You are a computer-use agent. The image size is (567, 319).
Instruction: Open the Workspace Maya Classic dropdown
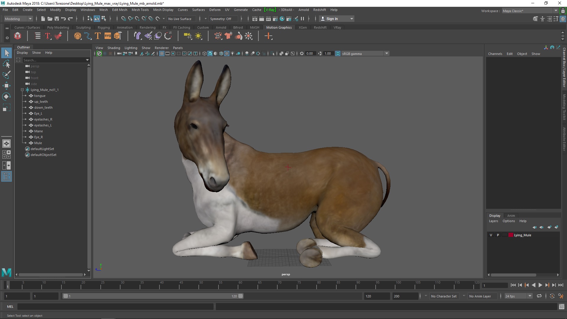530,11
